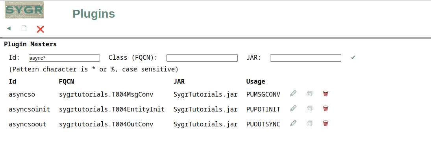Copy the asyncsoout plugin entry
Screen dimensions: 431x148
(x=310, y=123)
